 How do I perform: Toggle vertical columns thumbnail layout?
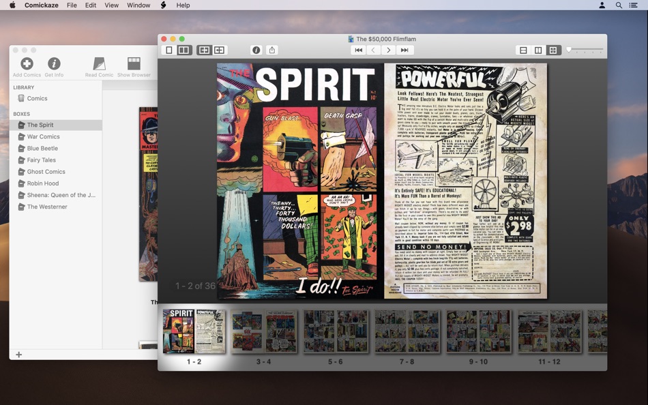click(538, 50)
